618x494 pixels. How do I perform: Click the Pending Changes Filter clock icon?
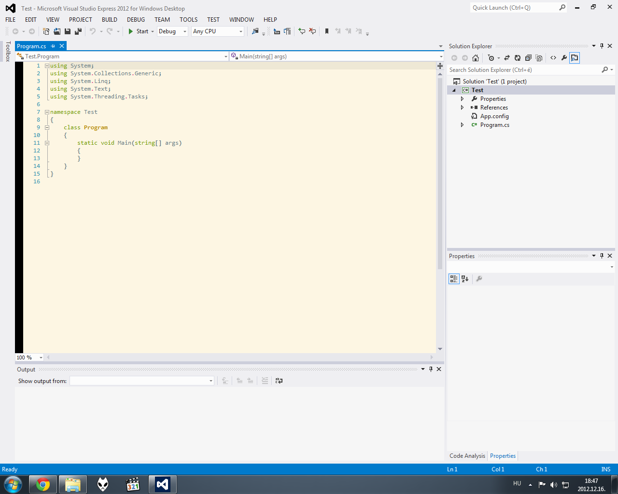click(491, 58)
